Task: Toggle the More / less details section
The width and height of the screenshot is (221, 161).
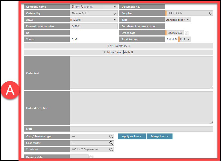Action: click(118, 52)
